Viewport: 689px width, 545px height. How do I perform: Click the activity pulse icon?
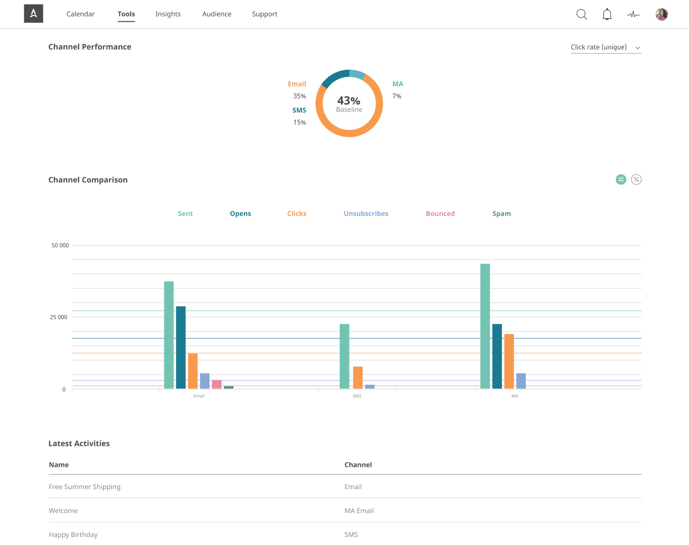[633, 15]
